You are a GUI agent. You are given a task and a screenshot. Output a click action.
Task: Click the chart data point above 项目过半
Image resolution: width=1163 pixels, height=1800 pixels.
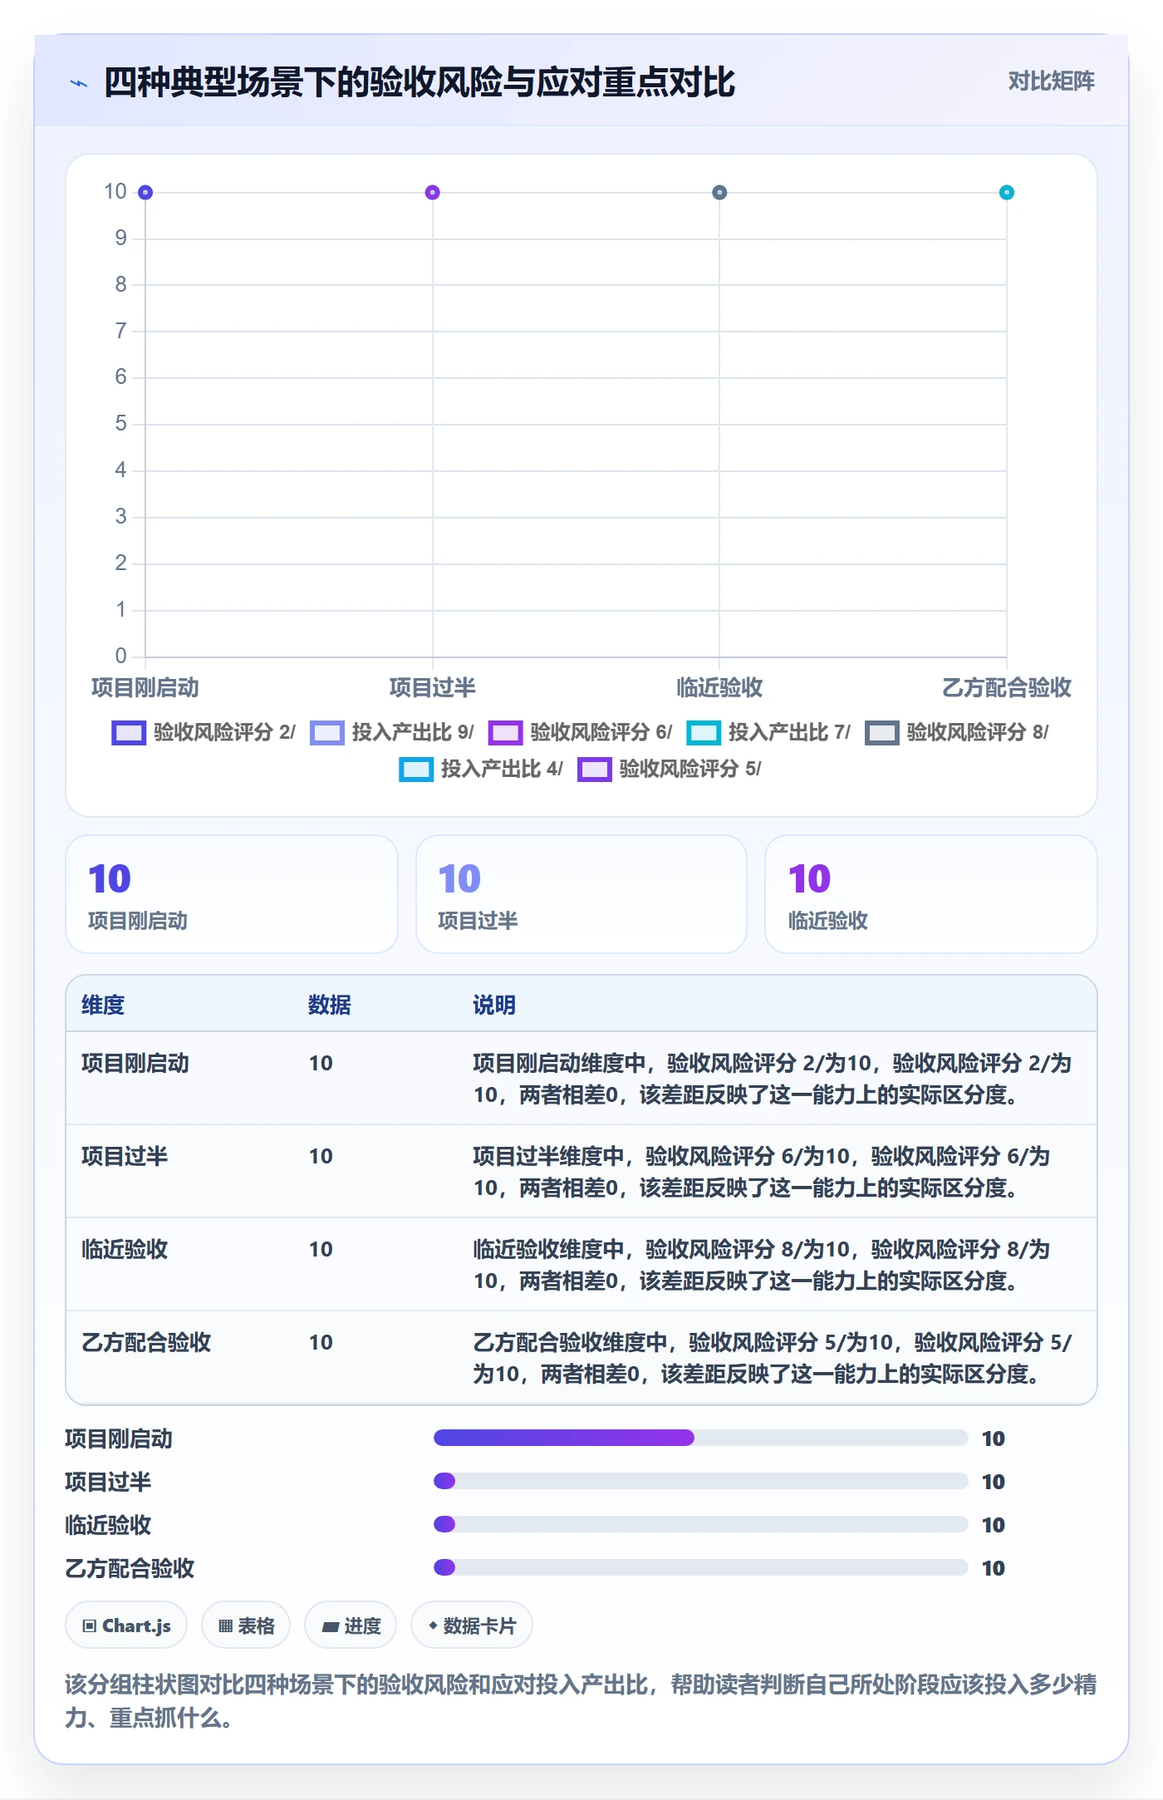(432, 193)
